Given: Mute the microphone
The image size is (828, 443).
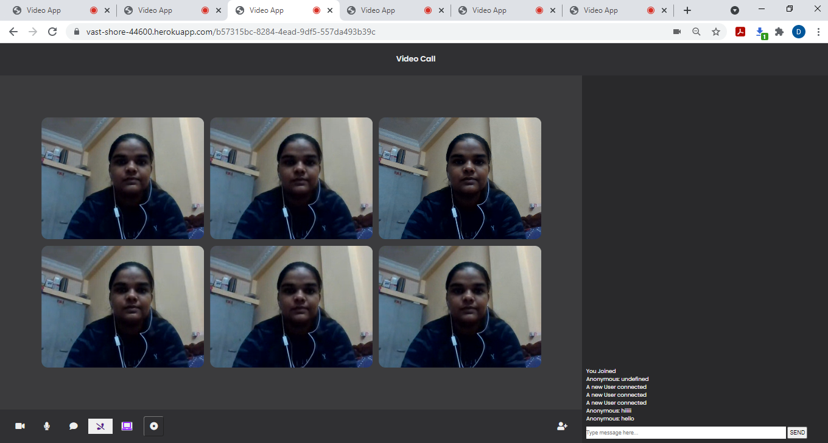Looking at the screenshot, I should (46, 426).
